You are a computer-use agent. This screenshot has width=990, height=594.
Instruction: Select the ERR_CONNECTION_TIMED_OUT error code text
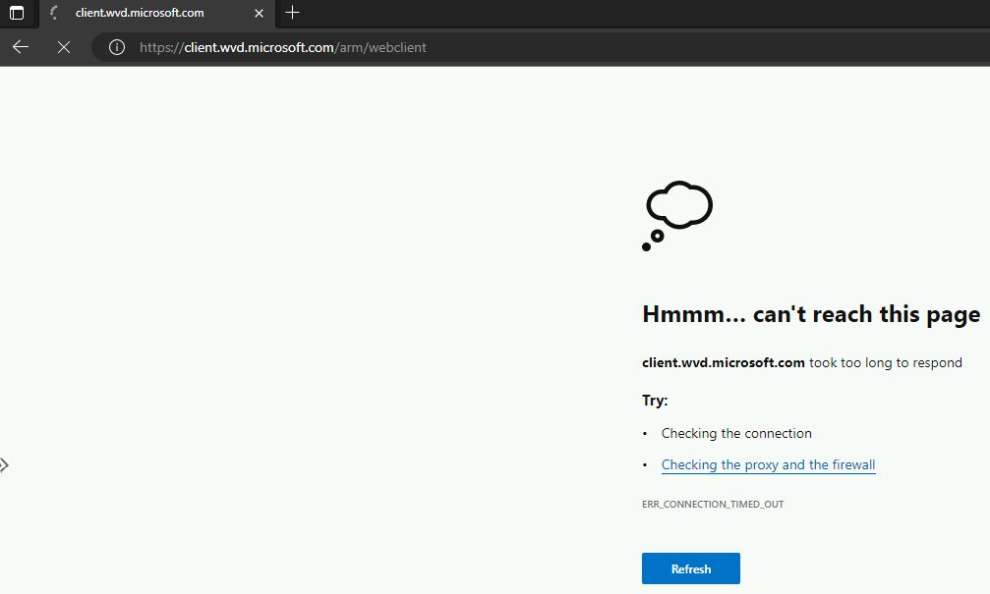tap(713, 505)
